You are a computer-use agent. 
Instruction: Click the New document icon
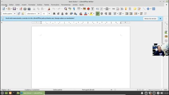[x=4, y=9]
